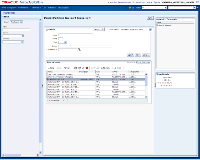Click the Tags link

pos(44,7)
